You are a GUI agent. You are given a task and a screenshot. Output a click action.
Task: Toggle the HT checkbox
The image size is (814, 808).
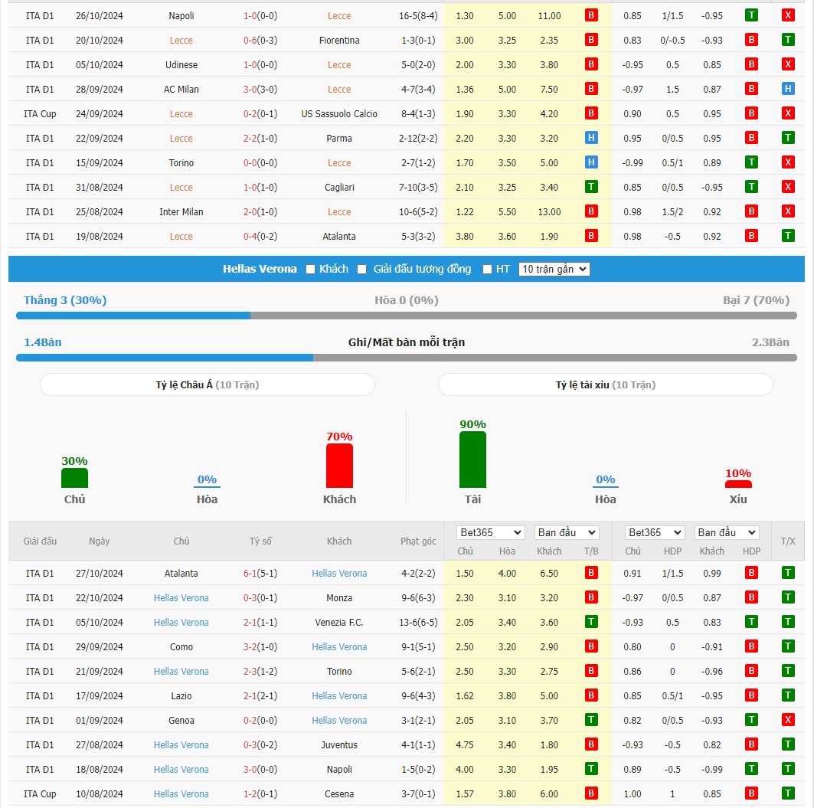coord(487,270)
